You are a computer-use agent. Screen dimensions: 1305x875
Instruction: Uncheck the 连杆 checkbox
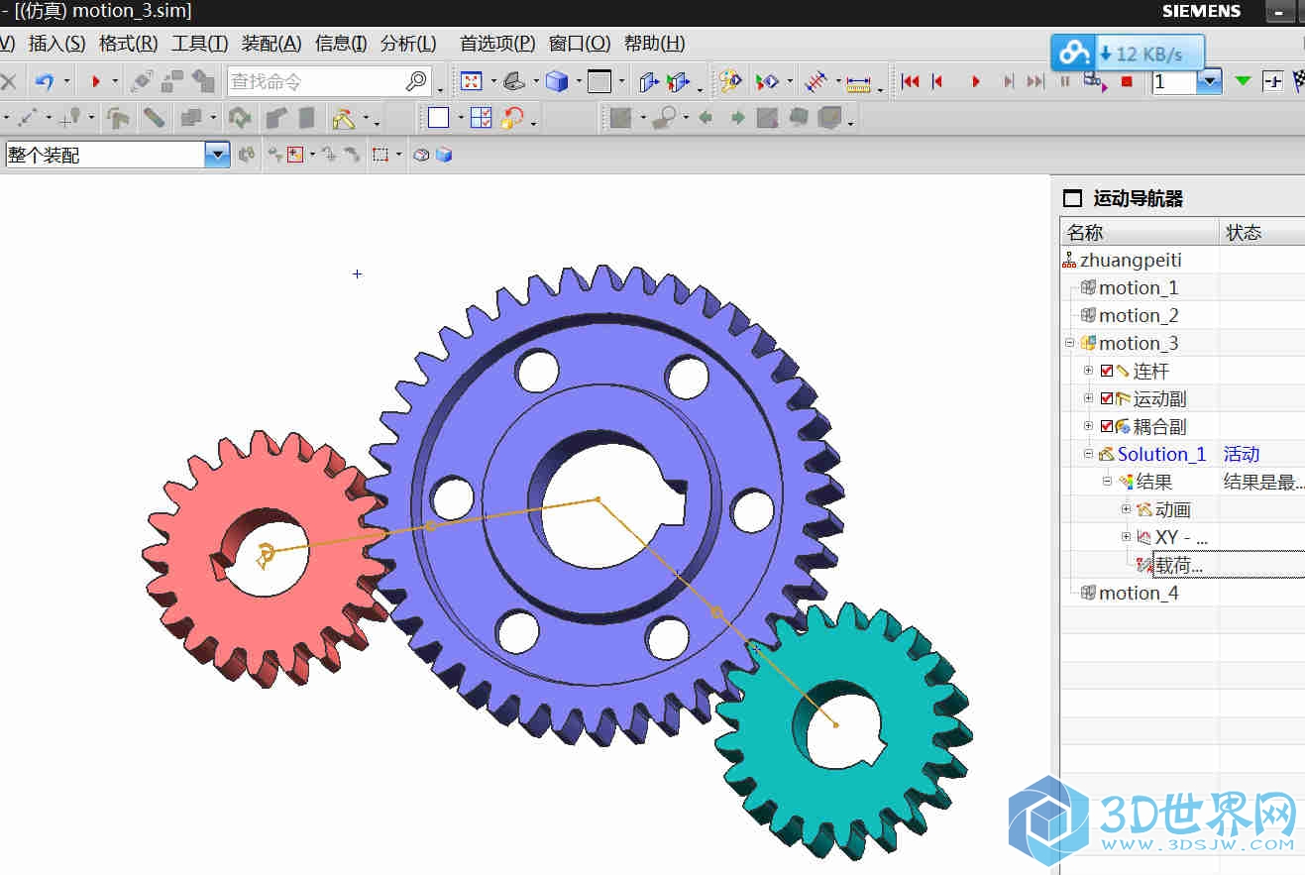tap(1107, 371)
